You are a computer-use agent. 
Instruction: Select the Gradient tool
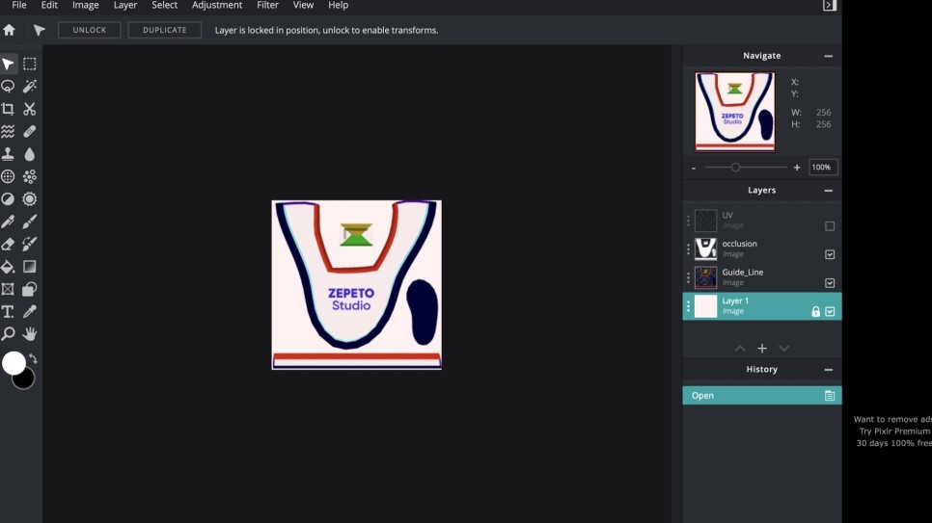click(x=29, y=267)
